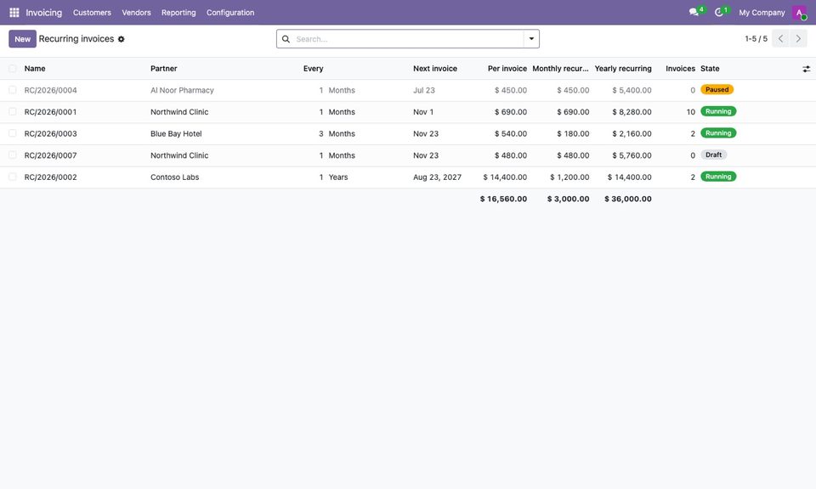Open record RC/2026/0001
Screen dimensions: 816x489
click(50, 112)
